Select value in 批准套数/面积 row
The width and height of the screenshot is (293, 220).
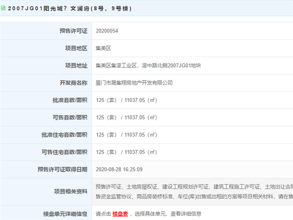click(x=127, y=100)
